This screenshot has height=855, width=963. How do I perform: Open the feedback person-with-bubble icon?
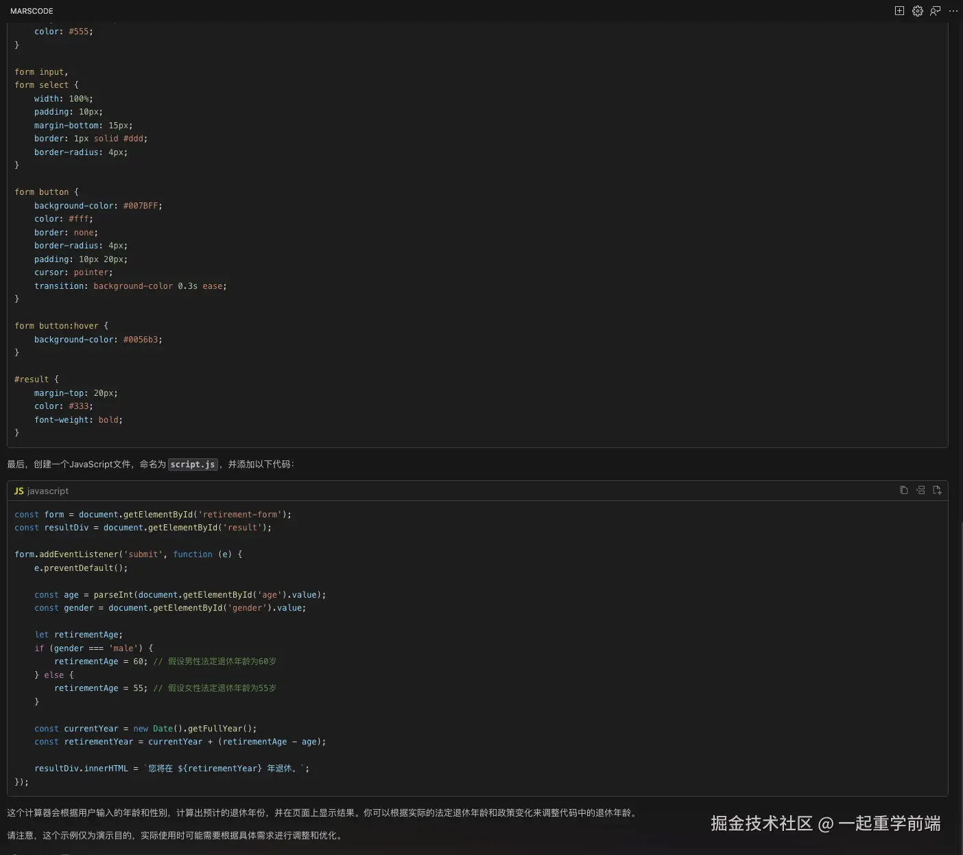click(x=936, y=11)
